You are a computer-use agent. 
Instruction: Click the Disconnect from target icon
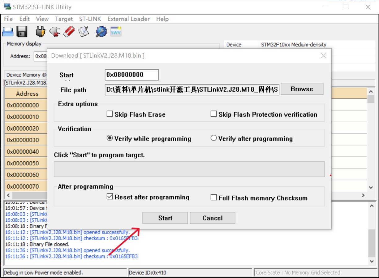(54, 32)
